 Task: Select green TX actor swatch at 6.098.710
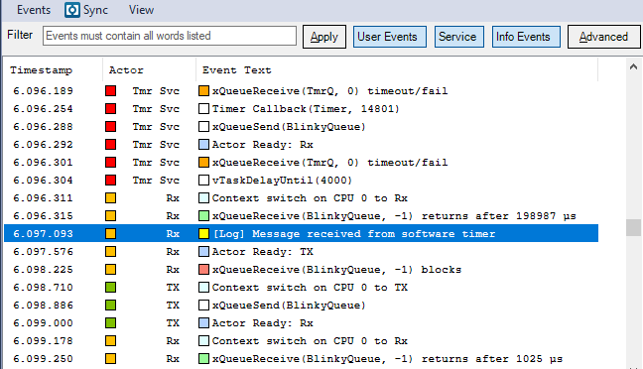click(x=110, y=287)
